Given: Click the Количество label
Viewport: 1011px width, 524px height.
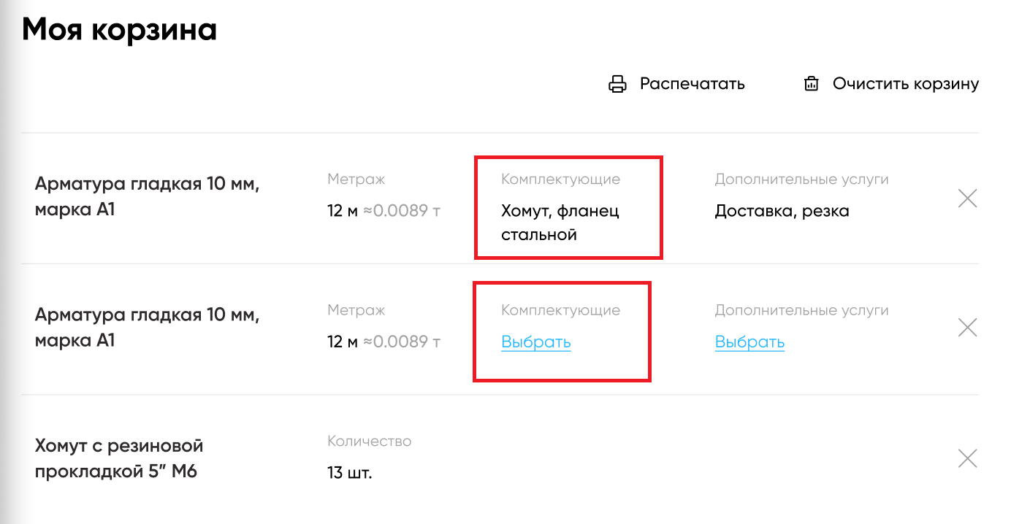Looking at the screenshot, I should (x=369, y=442).
